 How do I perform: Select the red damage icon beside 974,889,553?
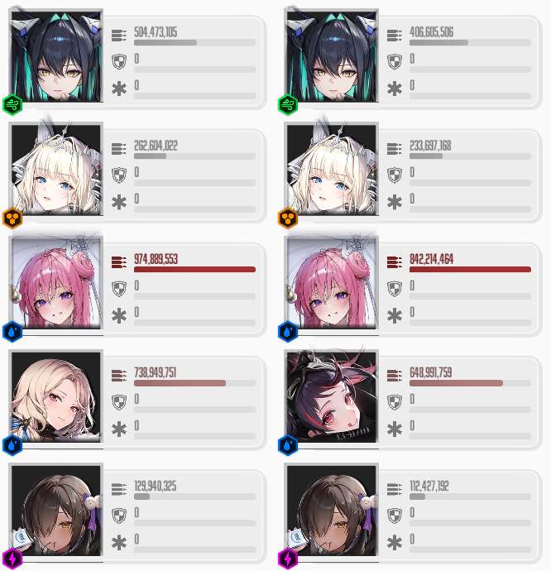tap(119, 262)
